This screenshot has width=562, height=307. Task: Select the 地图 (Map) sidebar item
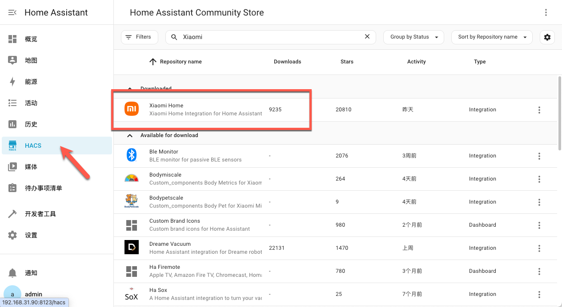point(12,60)
